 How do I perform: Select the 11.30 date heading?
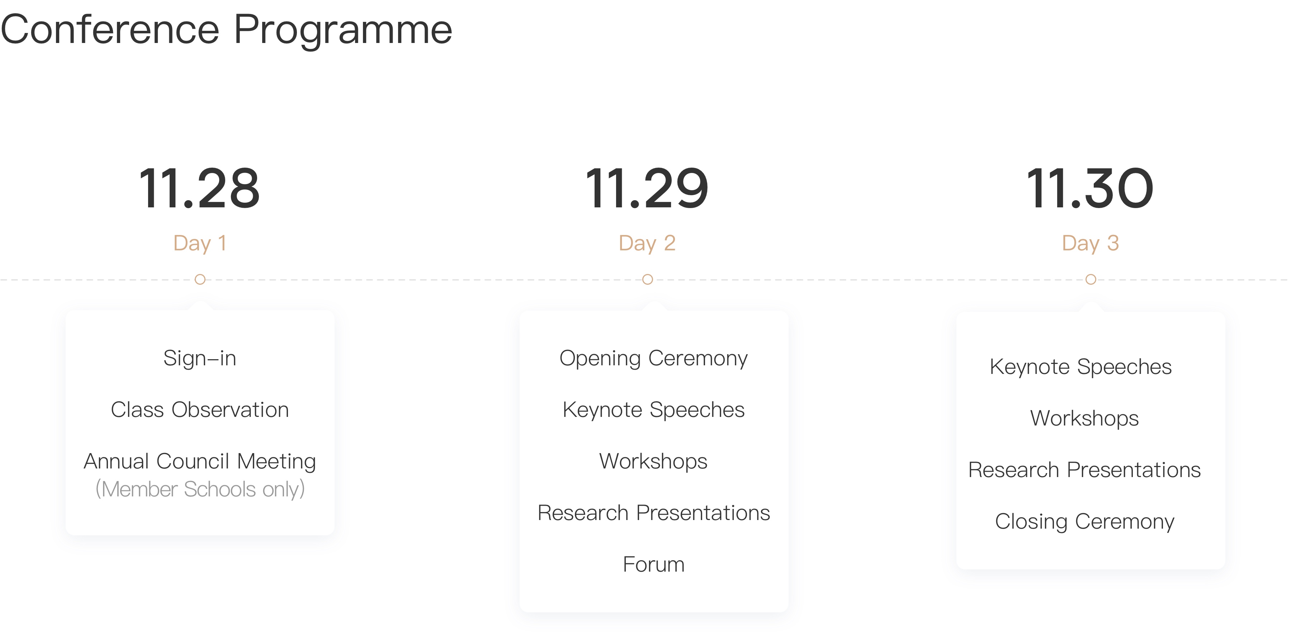tap(1090, 189)
